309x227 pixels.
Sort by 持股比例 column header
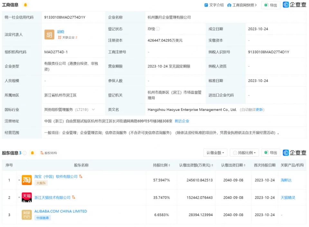click(x=162, y=165)
